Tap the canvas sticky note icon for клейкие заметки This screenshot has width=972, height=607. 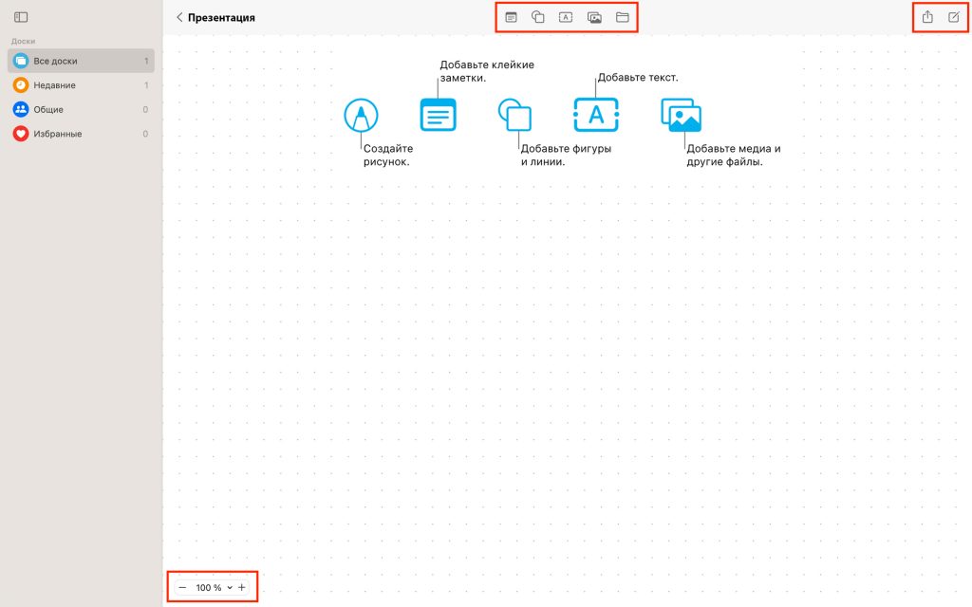(437, 112)
